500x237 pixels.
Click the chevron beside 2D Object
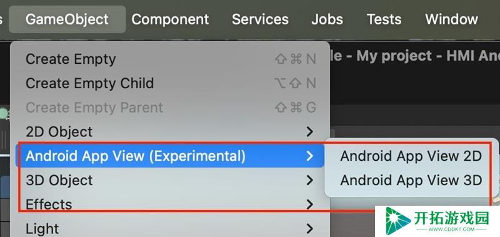[309, 132]
